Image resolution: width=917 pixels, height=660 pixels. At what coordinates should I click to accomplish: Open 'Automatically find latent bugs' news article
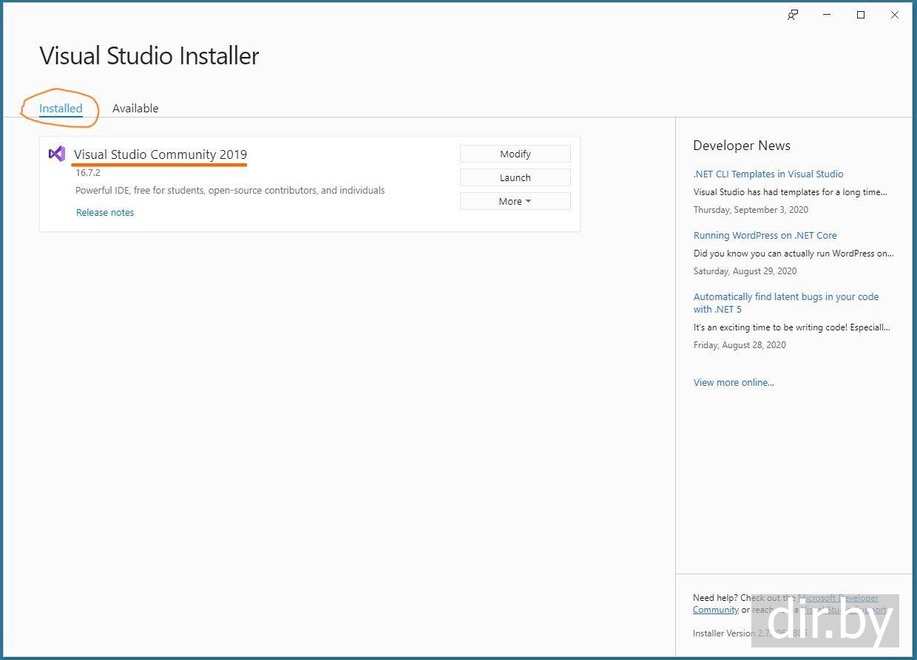tap(786, 302)
